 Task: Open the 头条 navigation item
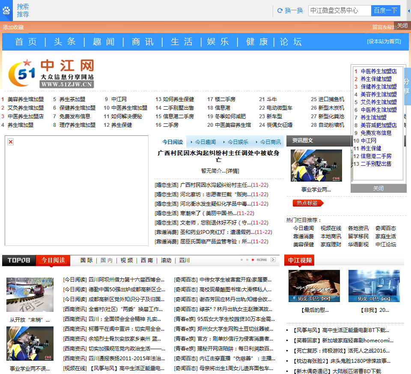click(x=65, y=42)
